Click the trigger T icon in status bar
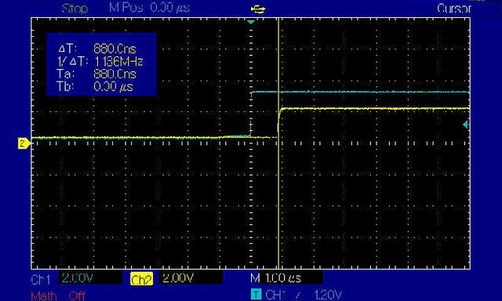Image resolution: width=502 pixels, height=301 pixels. pyautogui.click(x=256, y=294)
